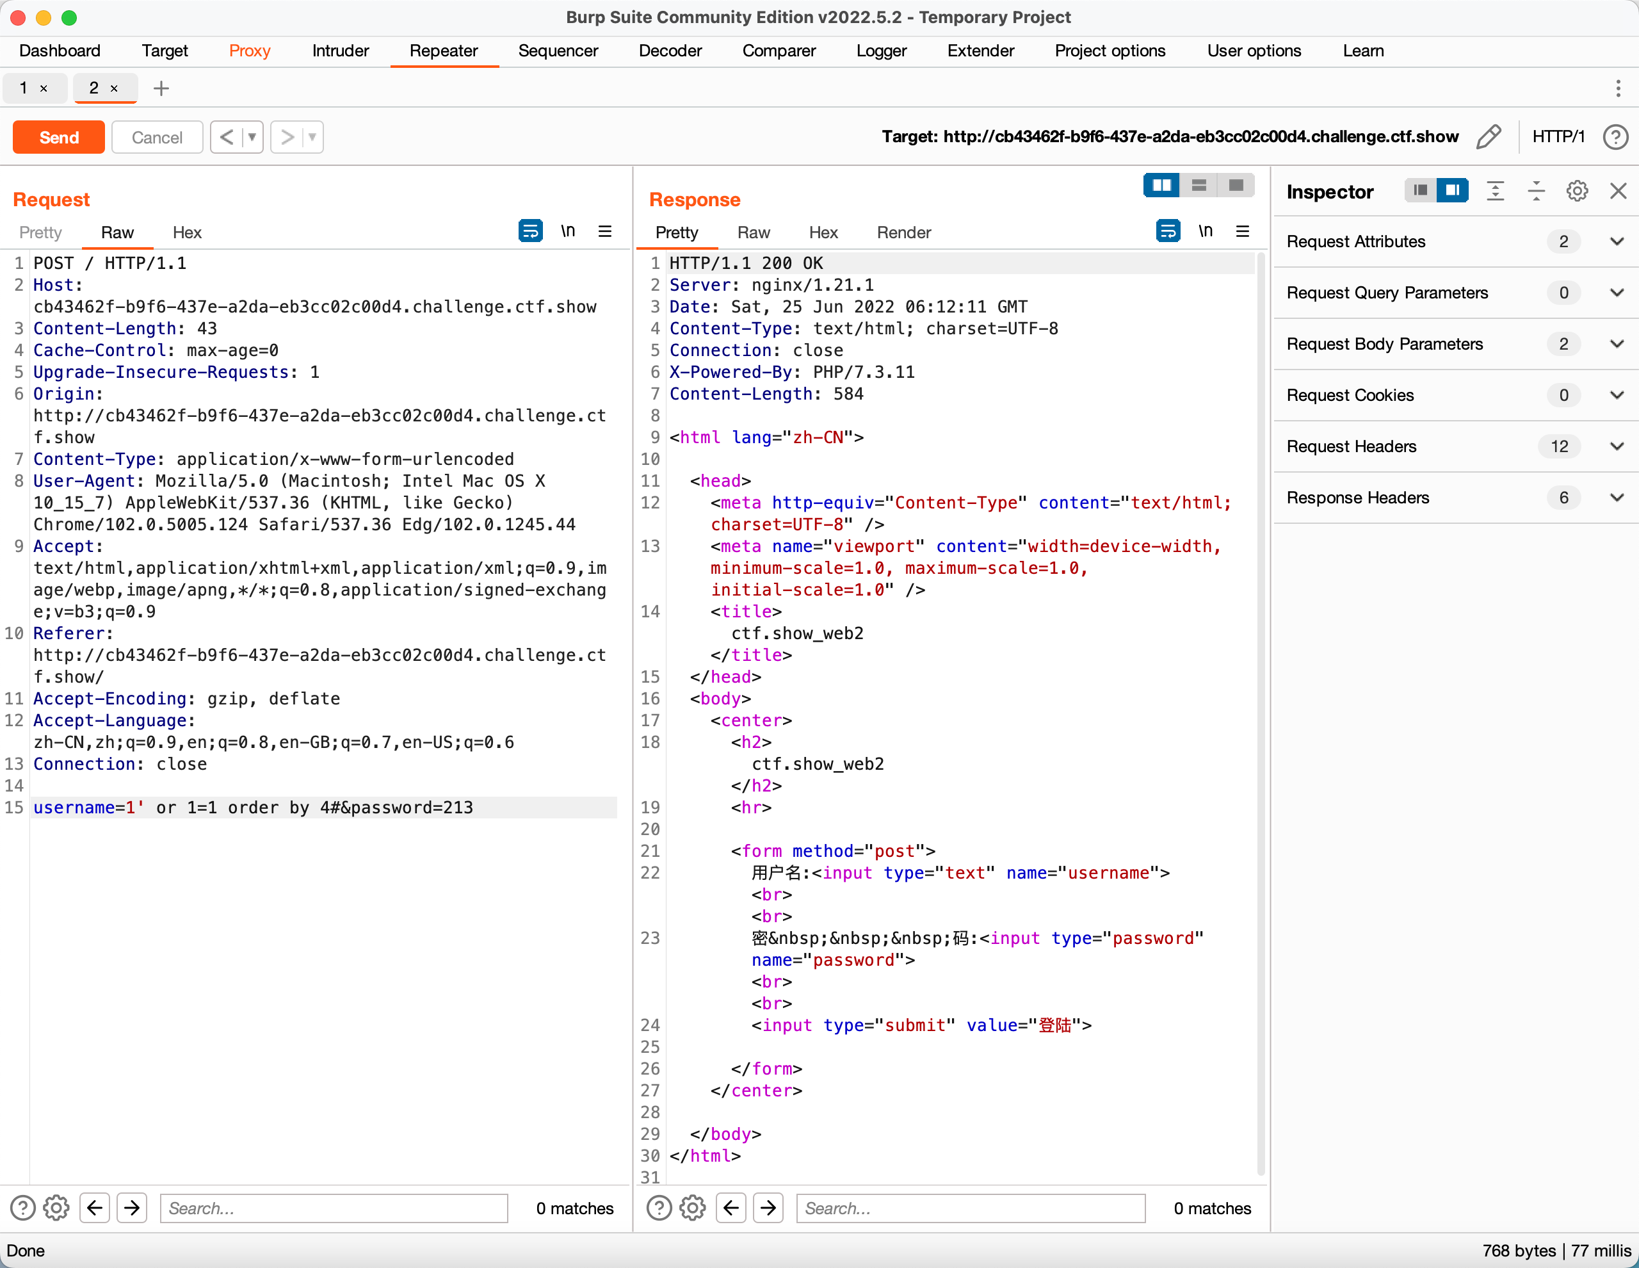
Task: Open the Repeater three-dot options menu
Action: (1617, 88)
